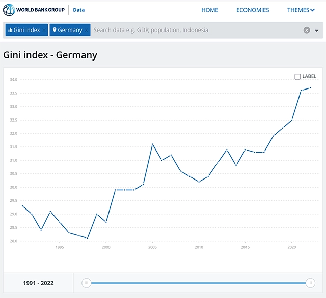Click the final 2022 data point
The width and height of the screenshot is (326, 298).
(310, 88)
